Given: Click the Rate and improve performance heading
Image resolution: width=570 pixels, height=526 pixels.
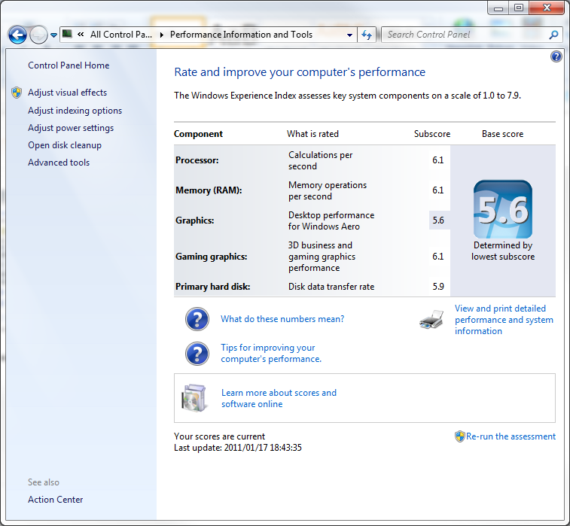Looking at the screenshot, I should (300, 72).
